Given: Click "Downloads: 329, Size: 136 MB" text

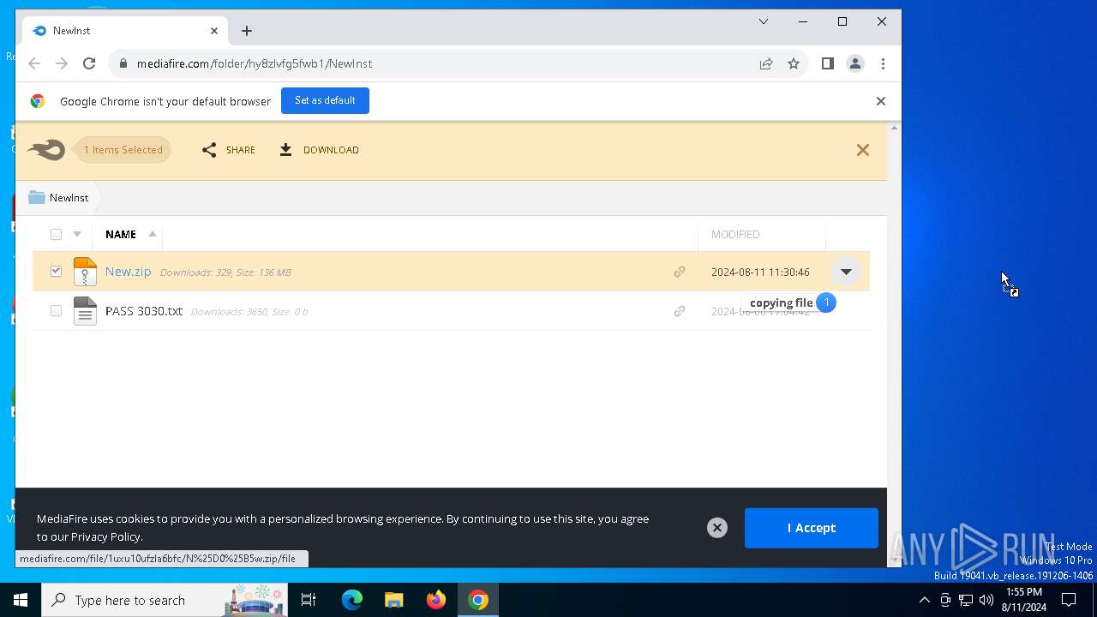Looking at the screenshot, I should pyautogui.click(x=225, y=273).
